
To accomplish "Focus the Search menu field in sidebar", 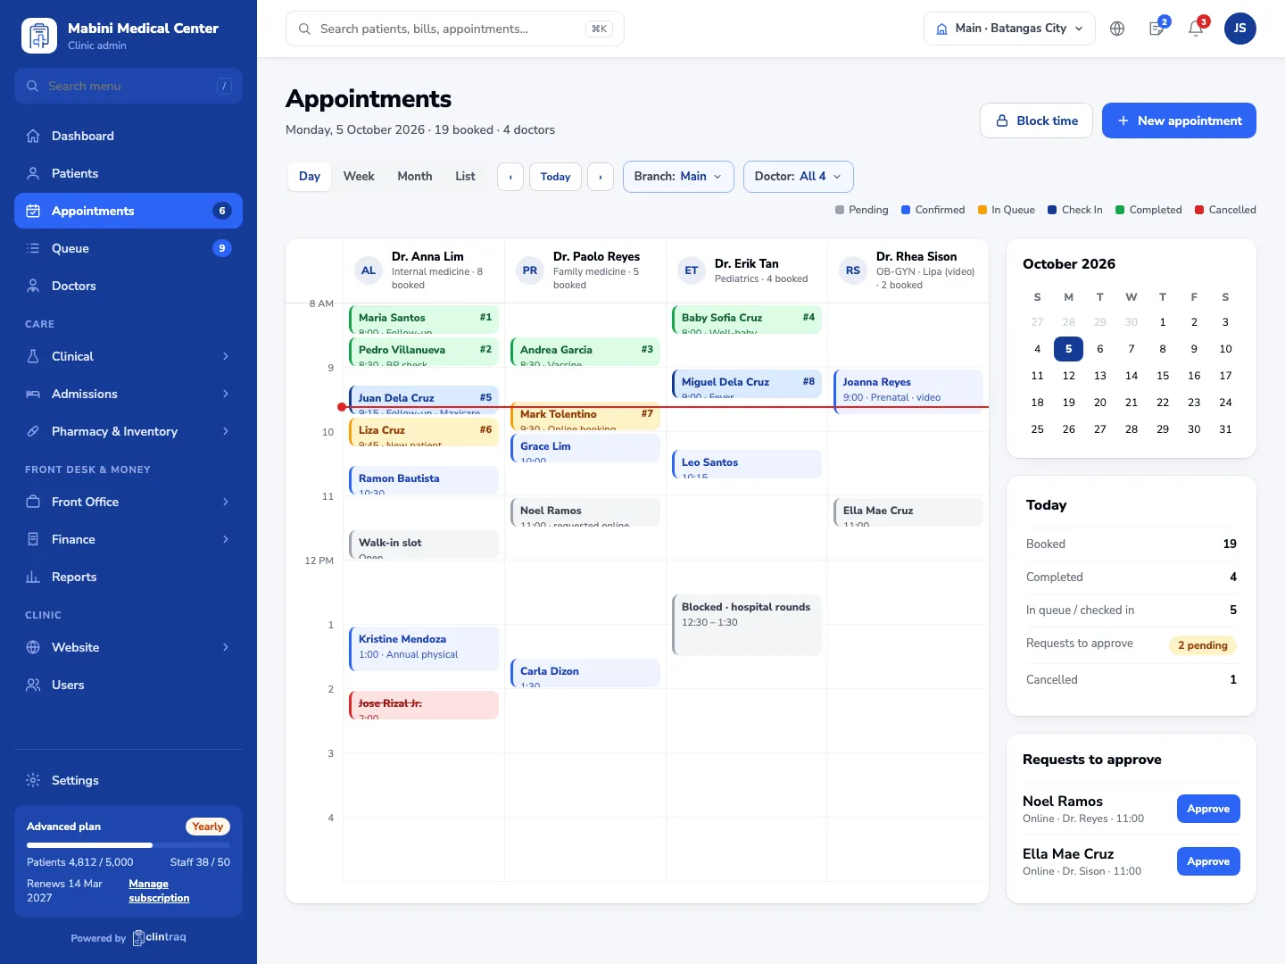I will [x=128, y=86].
